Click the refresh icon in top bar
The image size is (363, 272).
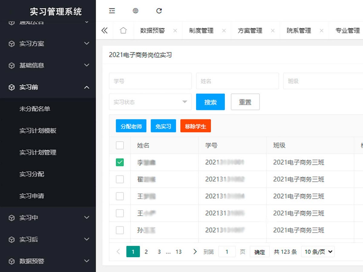159,11
